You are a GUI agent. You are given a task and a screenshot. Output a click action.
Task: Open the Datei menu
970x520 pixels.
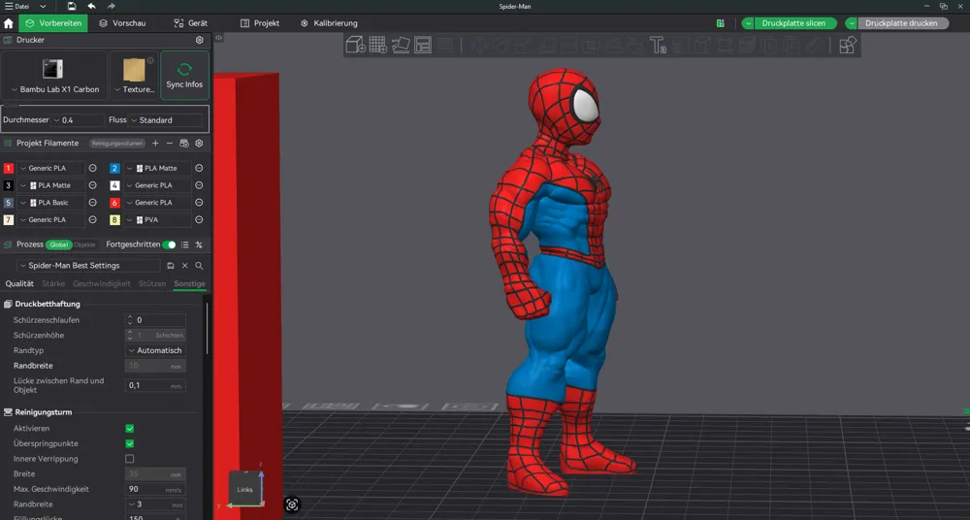tap(26, 6)
